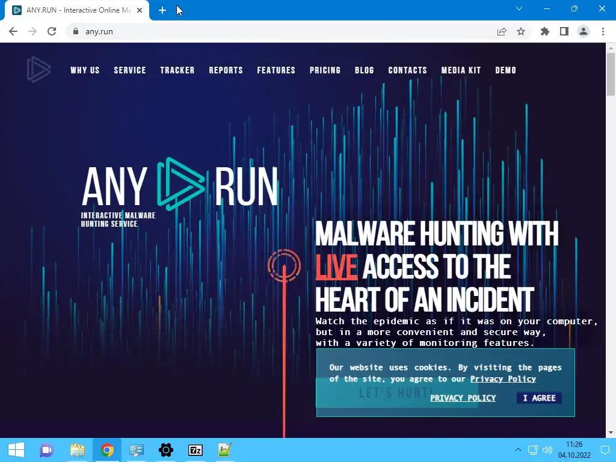Open the DEMO nav link

(505, 70)
